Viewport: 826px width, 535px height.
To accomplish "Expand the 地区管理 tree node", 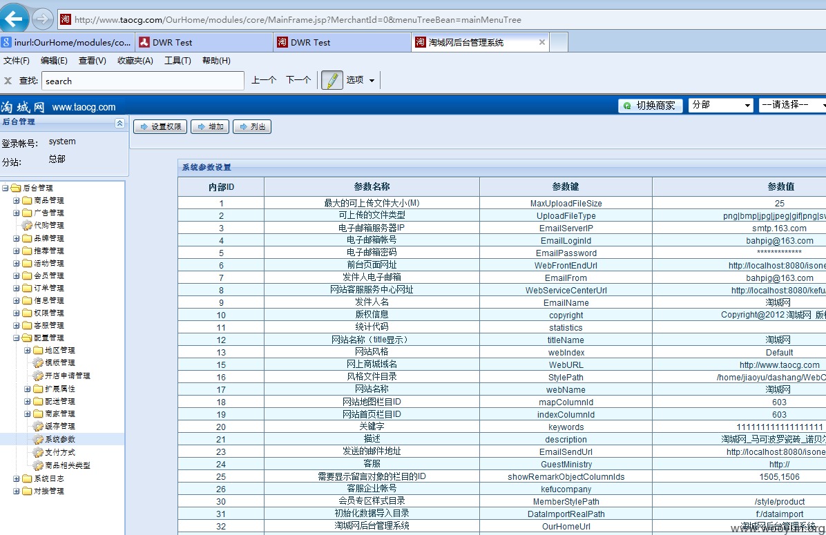I will pos(28,350).
